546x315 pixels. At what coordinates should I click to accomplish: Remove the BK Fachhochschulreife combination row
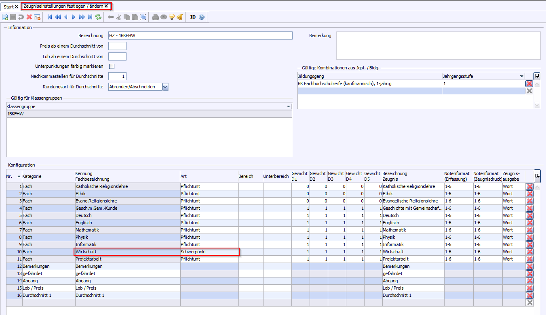pyautogui.click(x=529, y=83)
